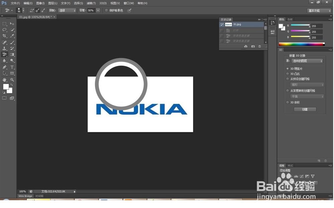The width and height of the screenshot is (334, 208).
Task: Open the 平面 depth map dropdown
Action: click(x=307, y=97)
